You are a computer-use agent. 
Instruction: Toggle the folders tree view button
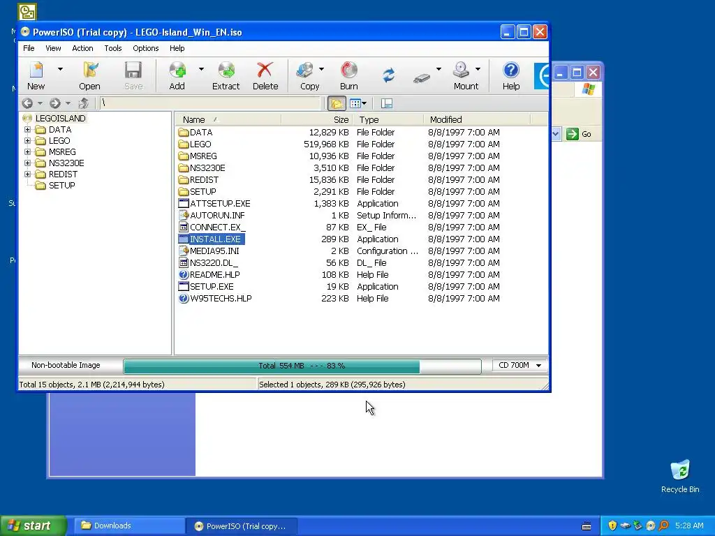(x=337, y=103)
